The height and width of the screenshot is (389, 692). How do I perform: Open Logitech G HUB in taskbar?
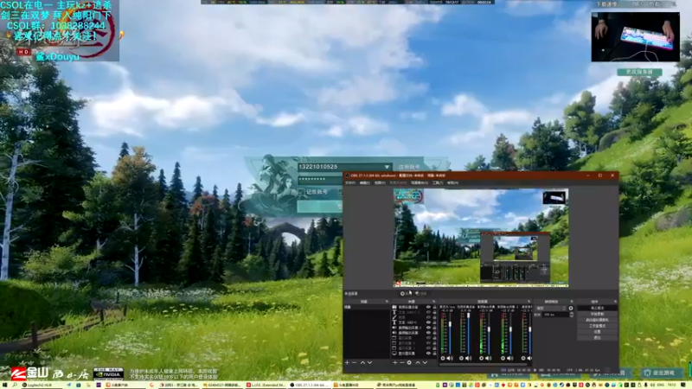[40, 385]
